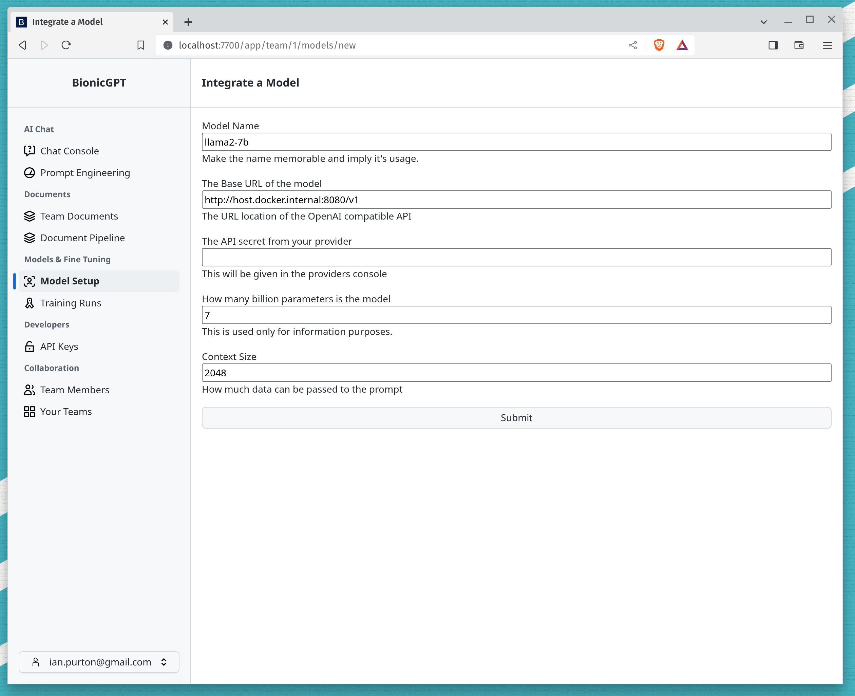
Task: Click 'How many billion parameters is the model' label
Action: pos(296,299)
